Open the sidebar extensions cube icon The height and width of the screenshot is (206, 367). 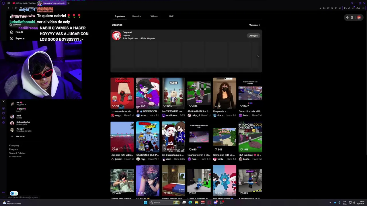pos(3,118)
